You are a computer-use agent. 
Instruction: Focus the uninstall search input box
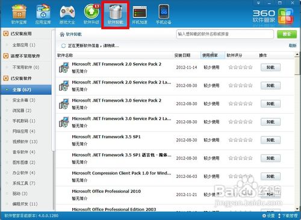(x=225, y=34)
